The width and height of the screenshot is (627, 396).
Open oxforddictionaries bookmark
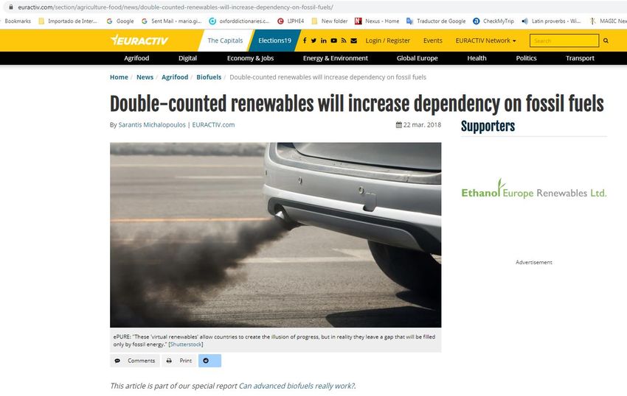coord(239,21)
